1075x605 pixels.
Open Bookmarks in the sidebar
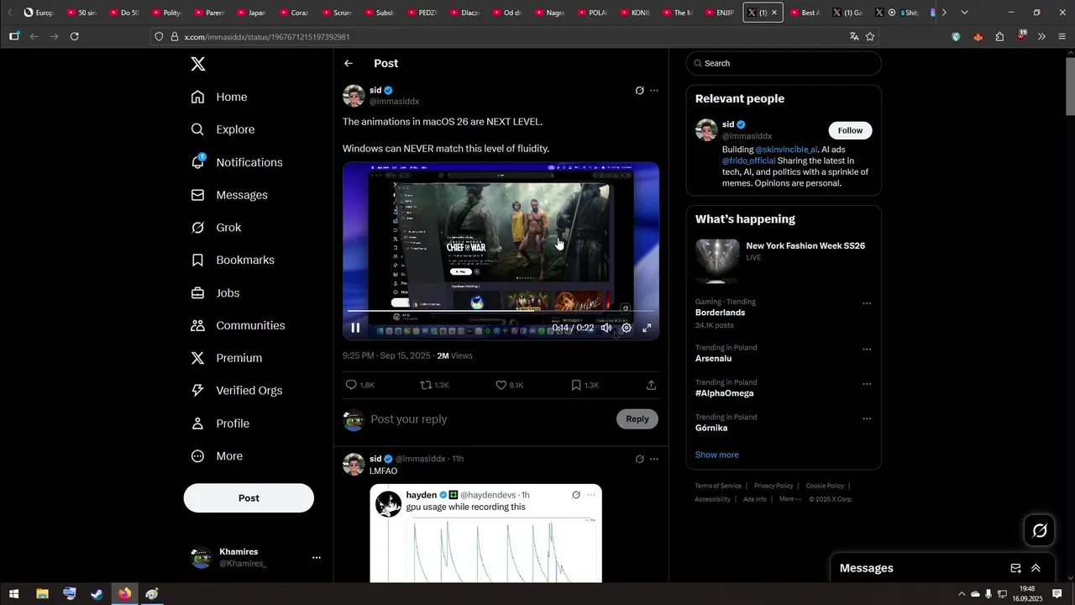(233, 260)
